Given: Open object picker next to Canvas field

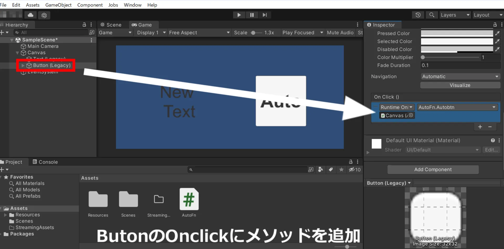Looking at the screenshot, I should coord(411,115).
